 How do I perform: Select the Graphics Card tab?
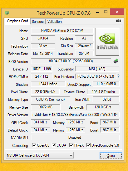tap(17, 21)
